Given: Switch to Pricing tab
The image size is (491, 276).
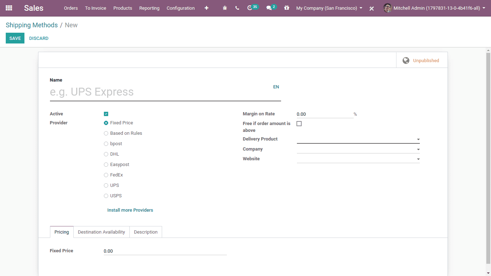Looking at the screenshot, I should point(62,232).
